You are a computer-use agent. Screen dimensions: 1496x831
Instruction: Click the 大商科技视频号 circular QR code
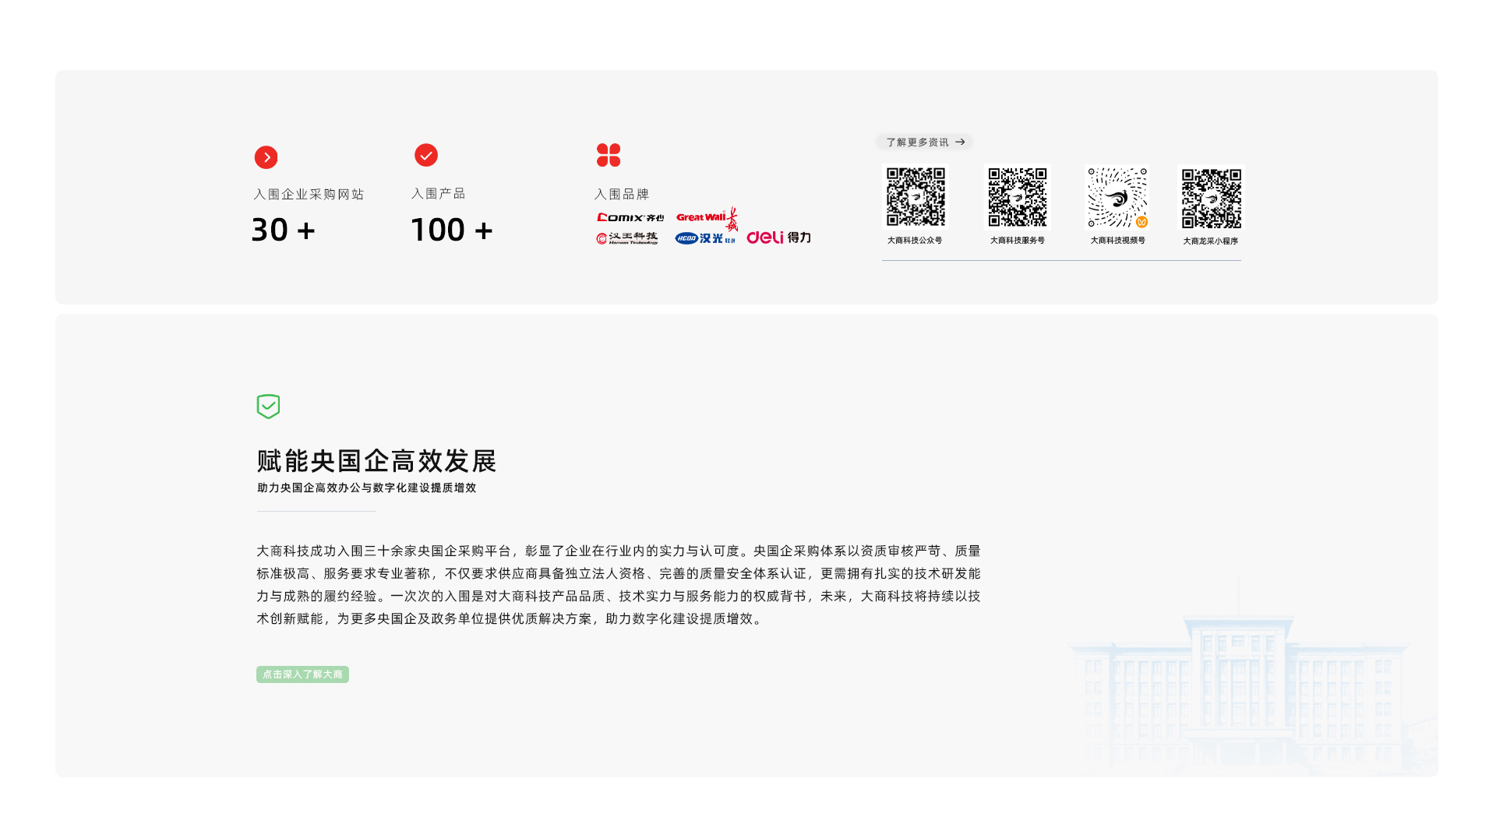tap(1117, 197)
